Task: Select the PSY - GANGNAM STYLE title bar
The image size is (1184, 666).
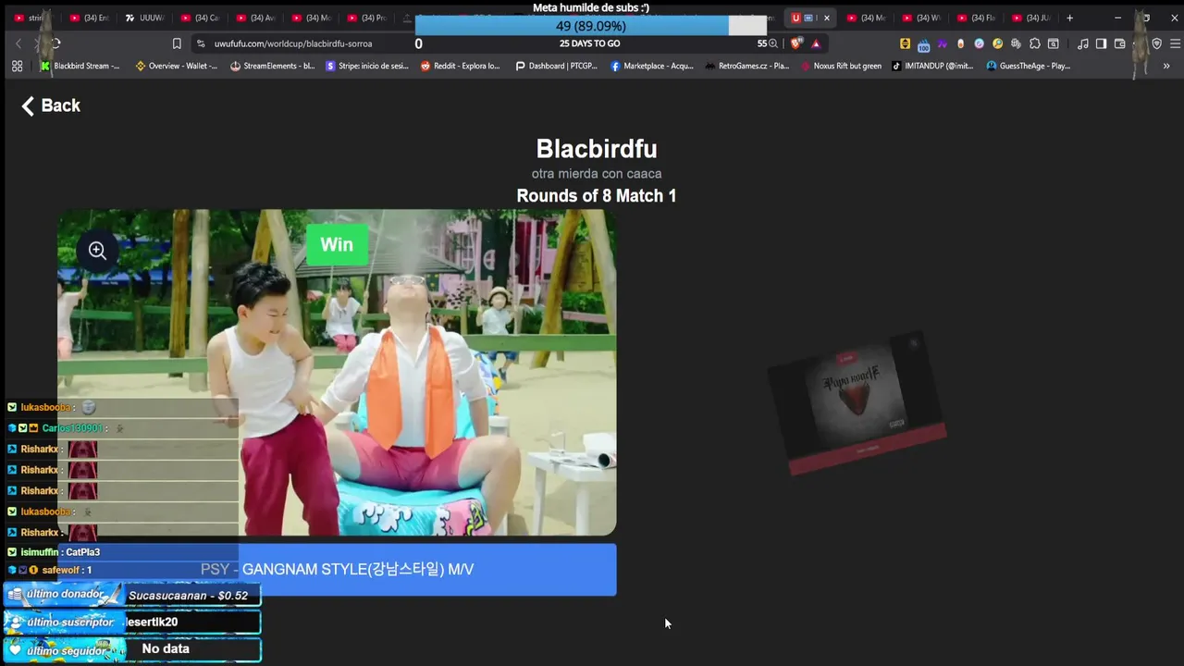Action: [337, 569]
